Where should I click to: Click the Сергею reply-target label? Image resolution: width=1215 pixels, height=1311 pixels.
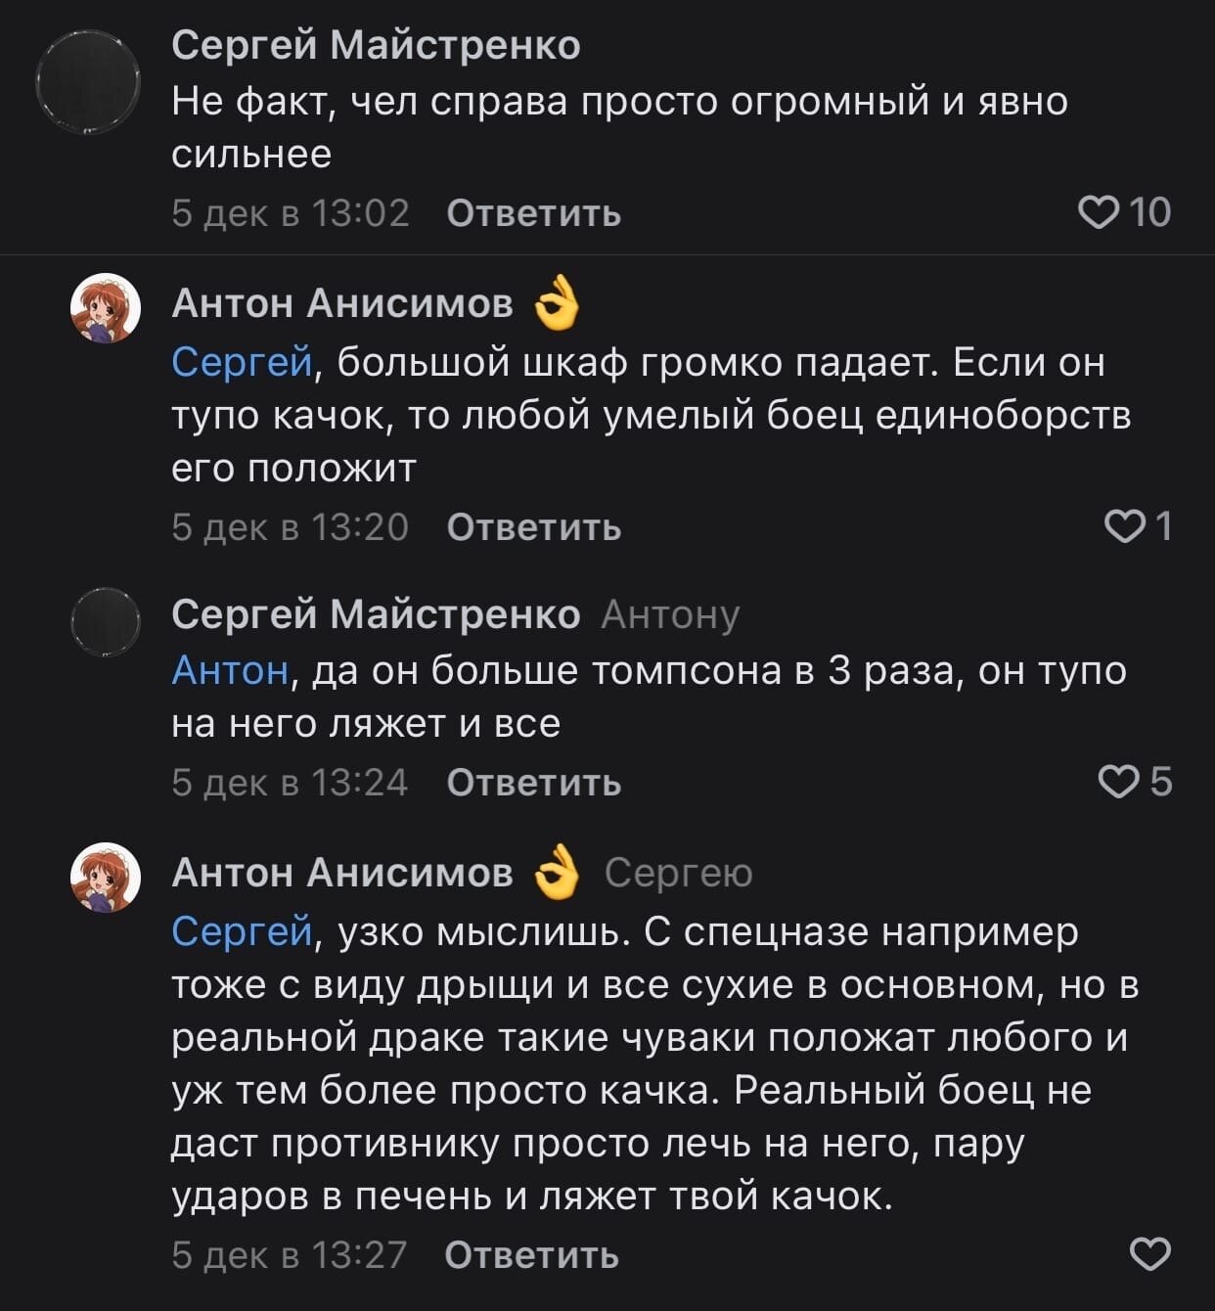point(678,872)
